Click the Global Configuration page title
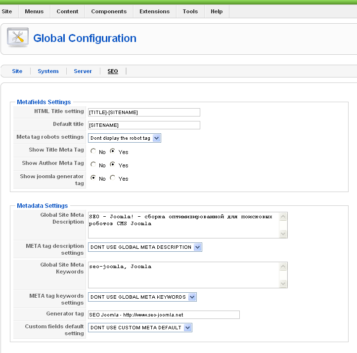Image resolution: width=357 pixels, height=353 pixels. (85, 38)
